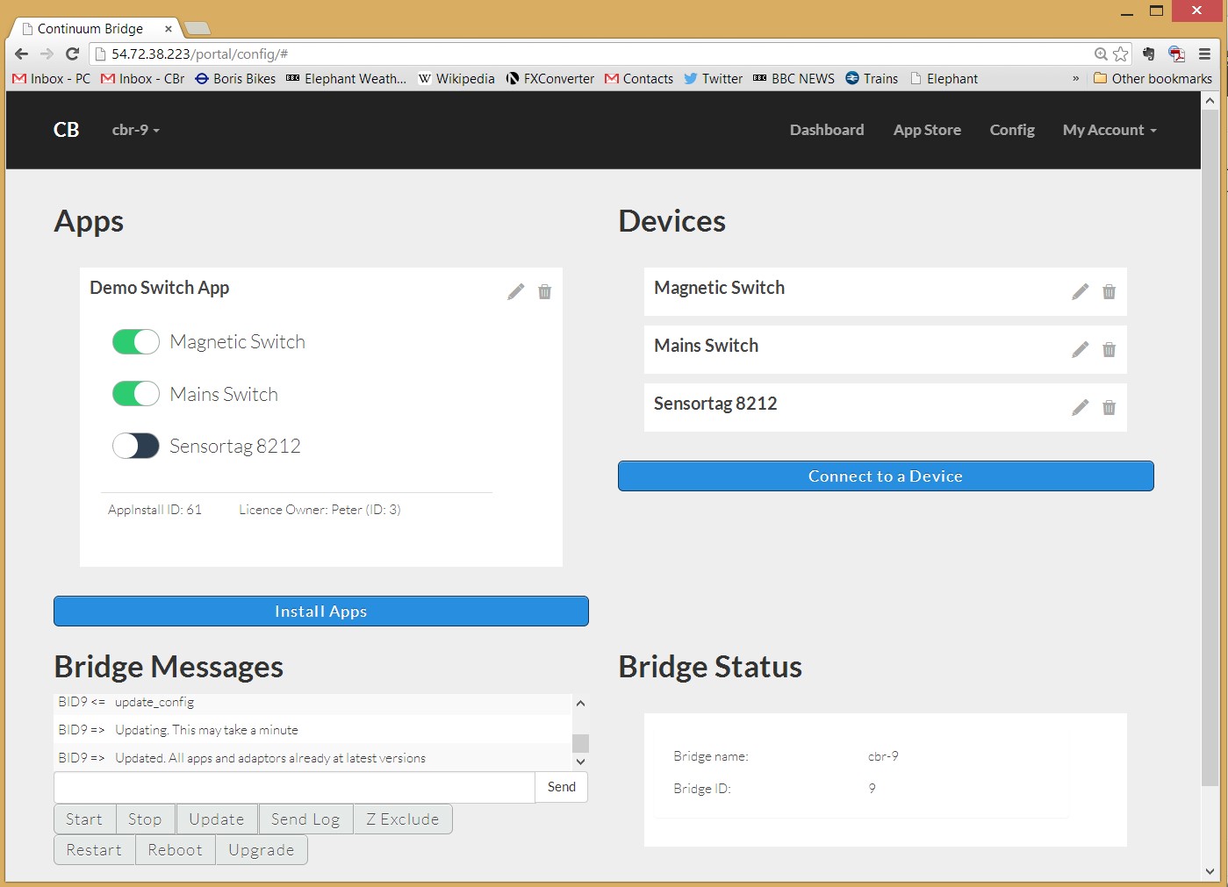Viewport: 1228px width, 887px height.
Task: Click Connect to a Device button
Action: tap(886, 476)
